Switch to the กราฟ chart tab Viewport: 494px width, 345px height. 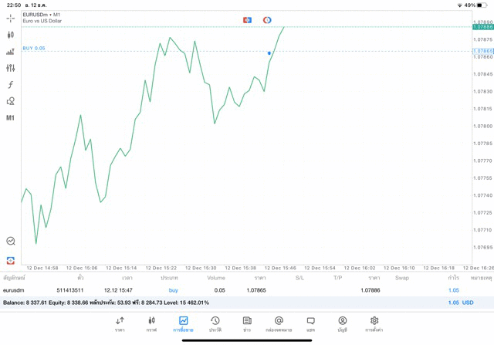(x=151, y=323)
